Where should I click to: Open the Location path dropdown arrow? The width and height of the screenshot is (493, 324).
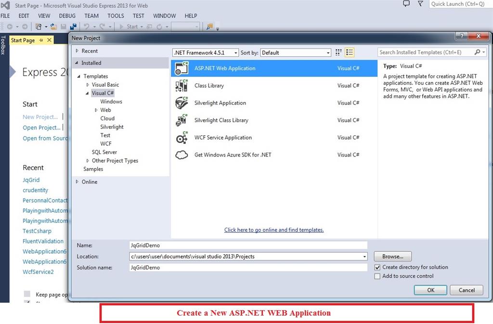[x=364, y=257]
